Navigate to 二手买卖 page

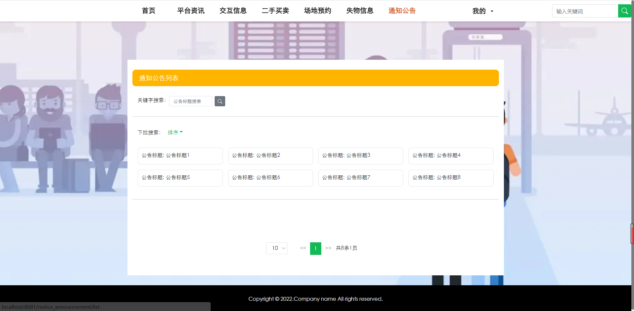click(x=275, y=11)
